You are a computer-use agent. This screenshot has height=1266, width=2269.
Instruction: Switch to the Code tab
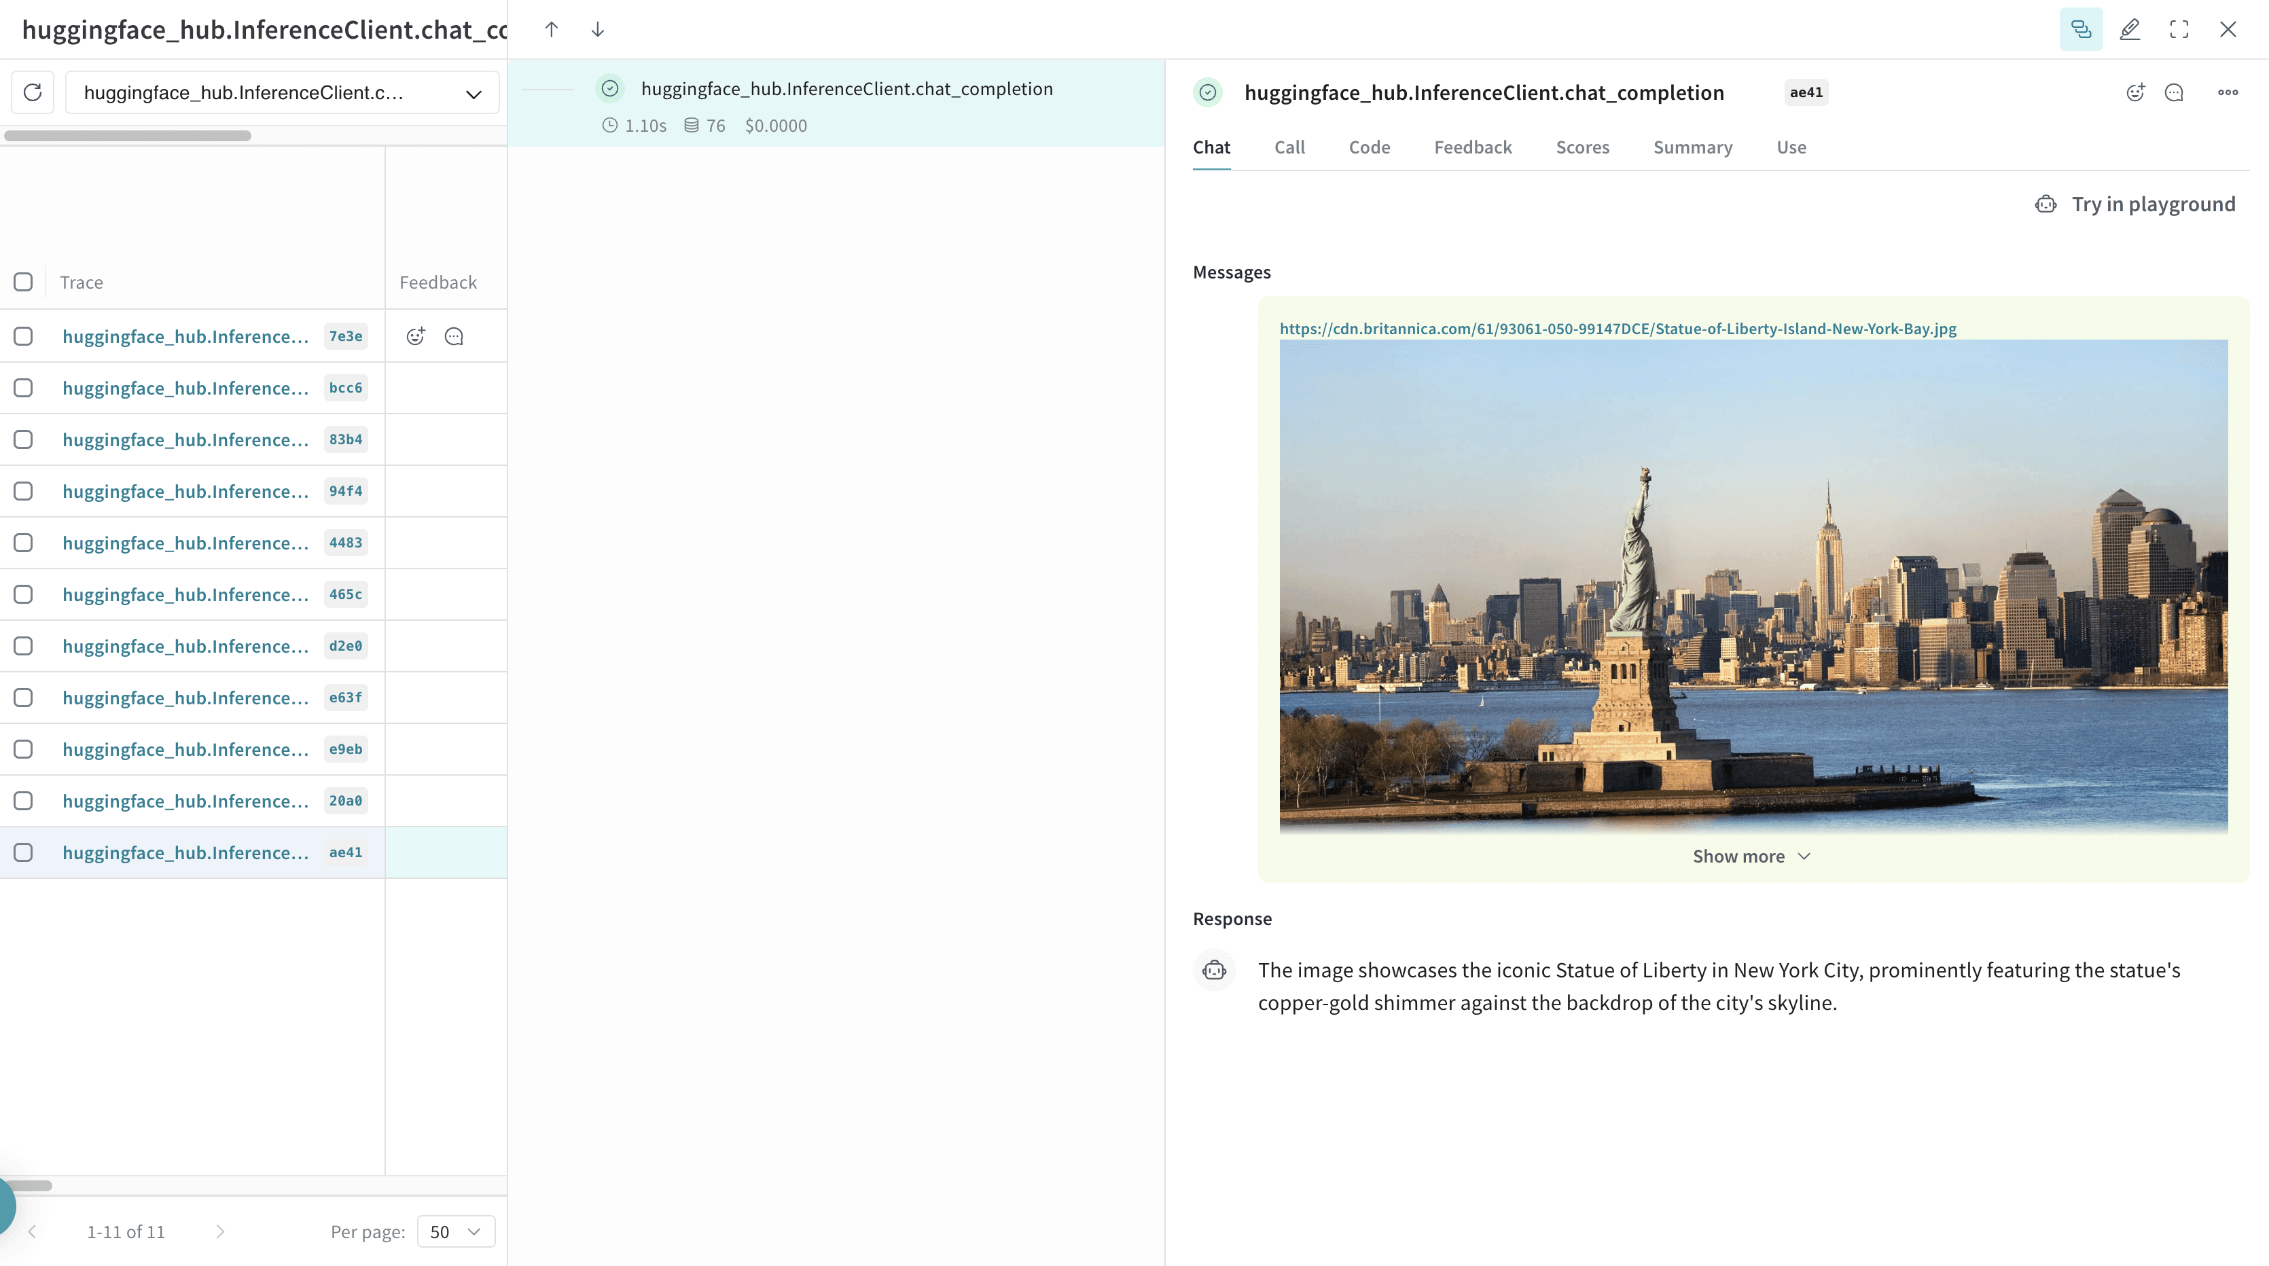coord(1369,147)
